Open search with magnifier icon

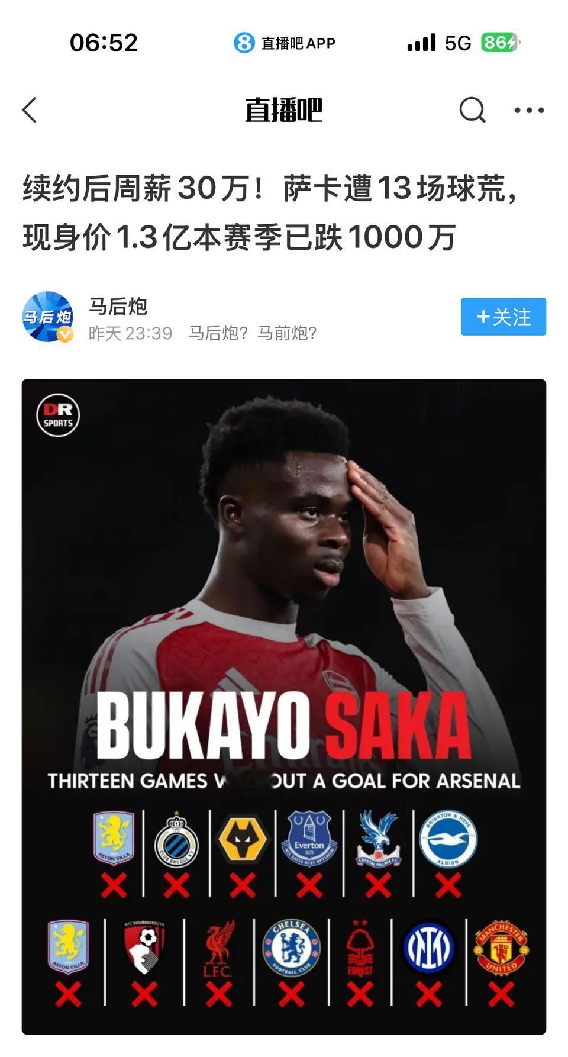click(472, 110)
